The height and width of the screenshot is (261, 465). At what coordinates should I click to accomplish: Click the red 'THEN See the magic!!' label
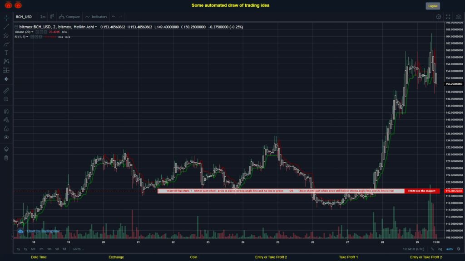(421, 191)
